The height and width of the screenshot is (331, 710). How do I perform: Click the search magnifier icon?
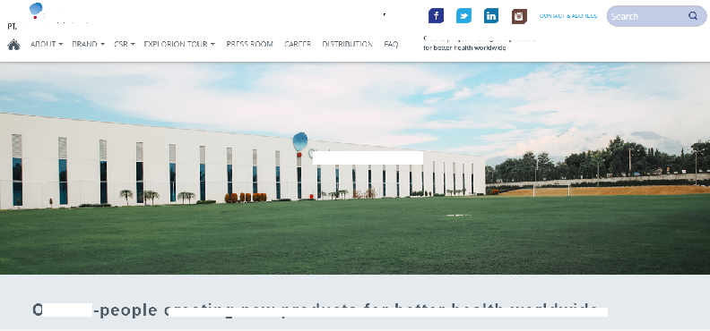693,16
